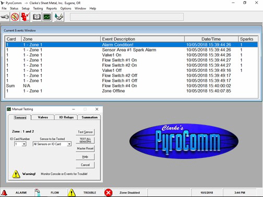Select the Flow Switch #4 On row
Viewport: 263px width, 197px height.
tap(131, 86)
